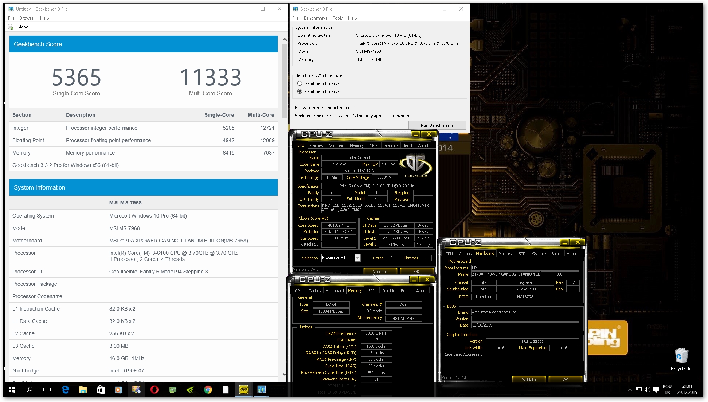
Task: Open ROU US input language switcher
Action: point(667,390)
